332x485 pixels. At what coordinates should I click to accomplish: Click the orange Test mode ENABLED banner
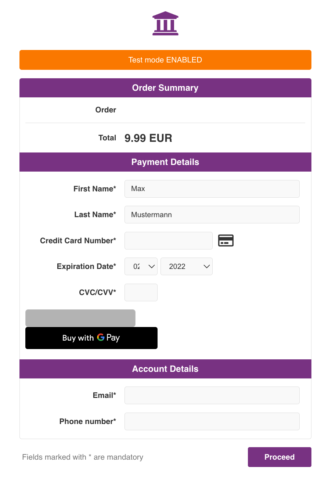point(165,60)
